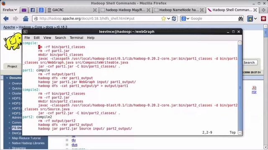Open the terminal File menu
The height and width of the screenshot is (150, 268).
click(27, 38)
